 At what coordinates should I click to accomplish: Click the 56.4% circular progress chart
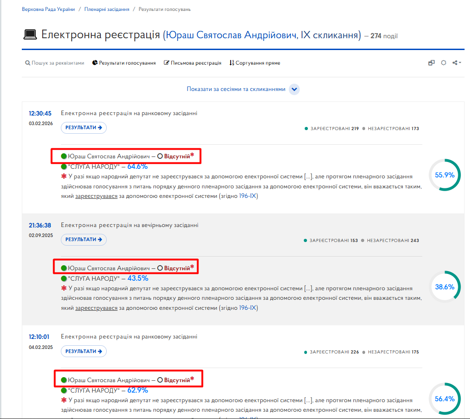click(445, 399)
